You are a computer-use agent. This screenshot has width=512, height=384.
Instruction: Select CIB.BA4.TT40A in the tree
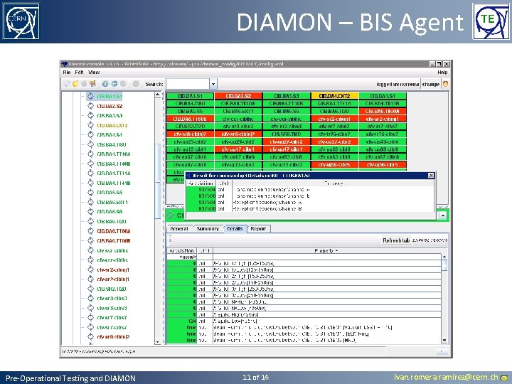pos(114,154)
